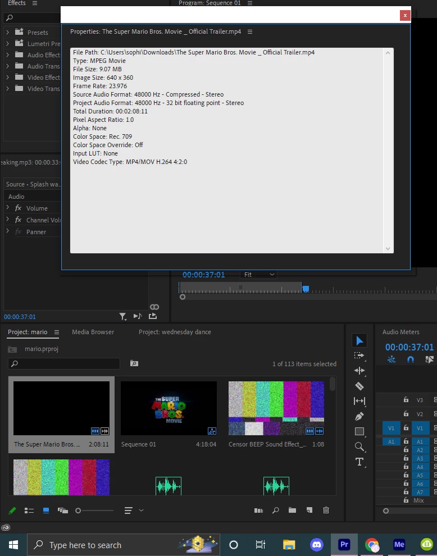Toggle Linked Selection in timeline

429,359
